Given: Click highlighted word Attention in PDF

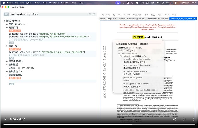Looking at the screenshot, I should [x=138, y=37].
